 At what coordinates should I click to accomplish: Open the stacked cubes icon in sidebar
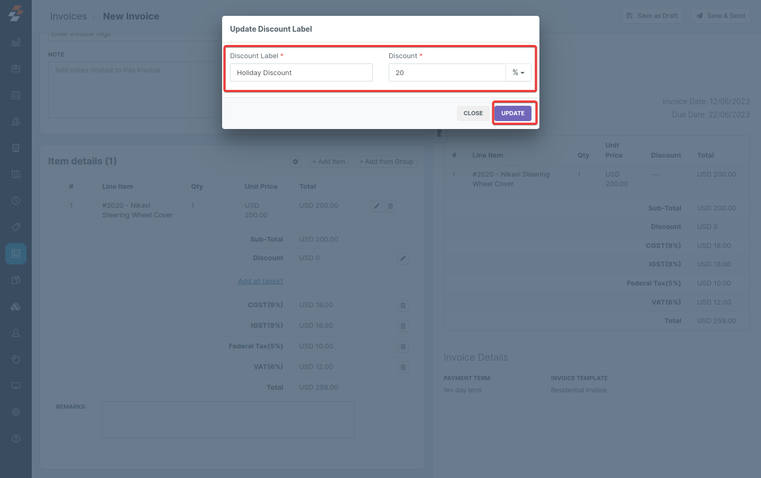pos(16,307)
